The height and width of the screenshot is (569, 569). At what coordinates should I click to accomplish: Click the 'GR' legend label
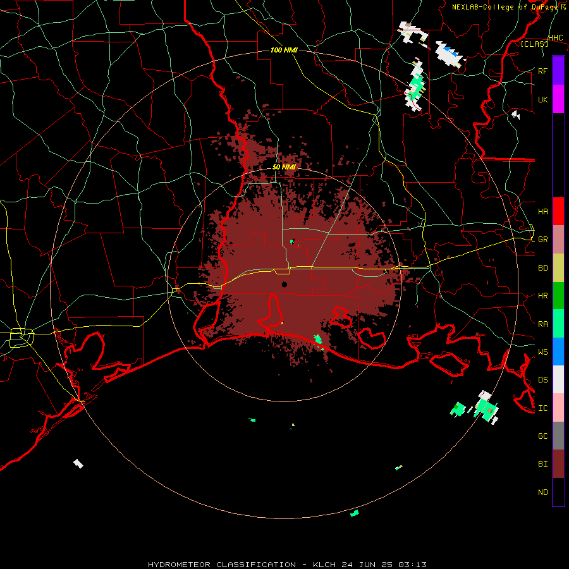(542, 240)
